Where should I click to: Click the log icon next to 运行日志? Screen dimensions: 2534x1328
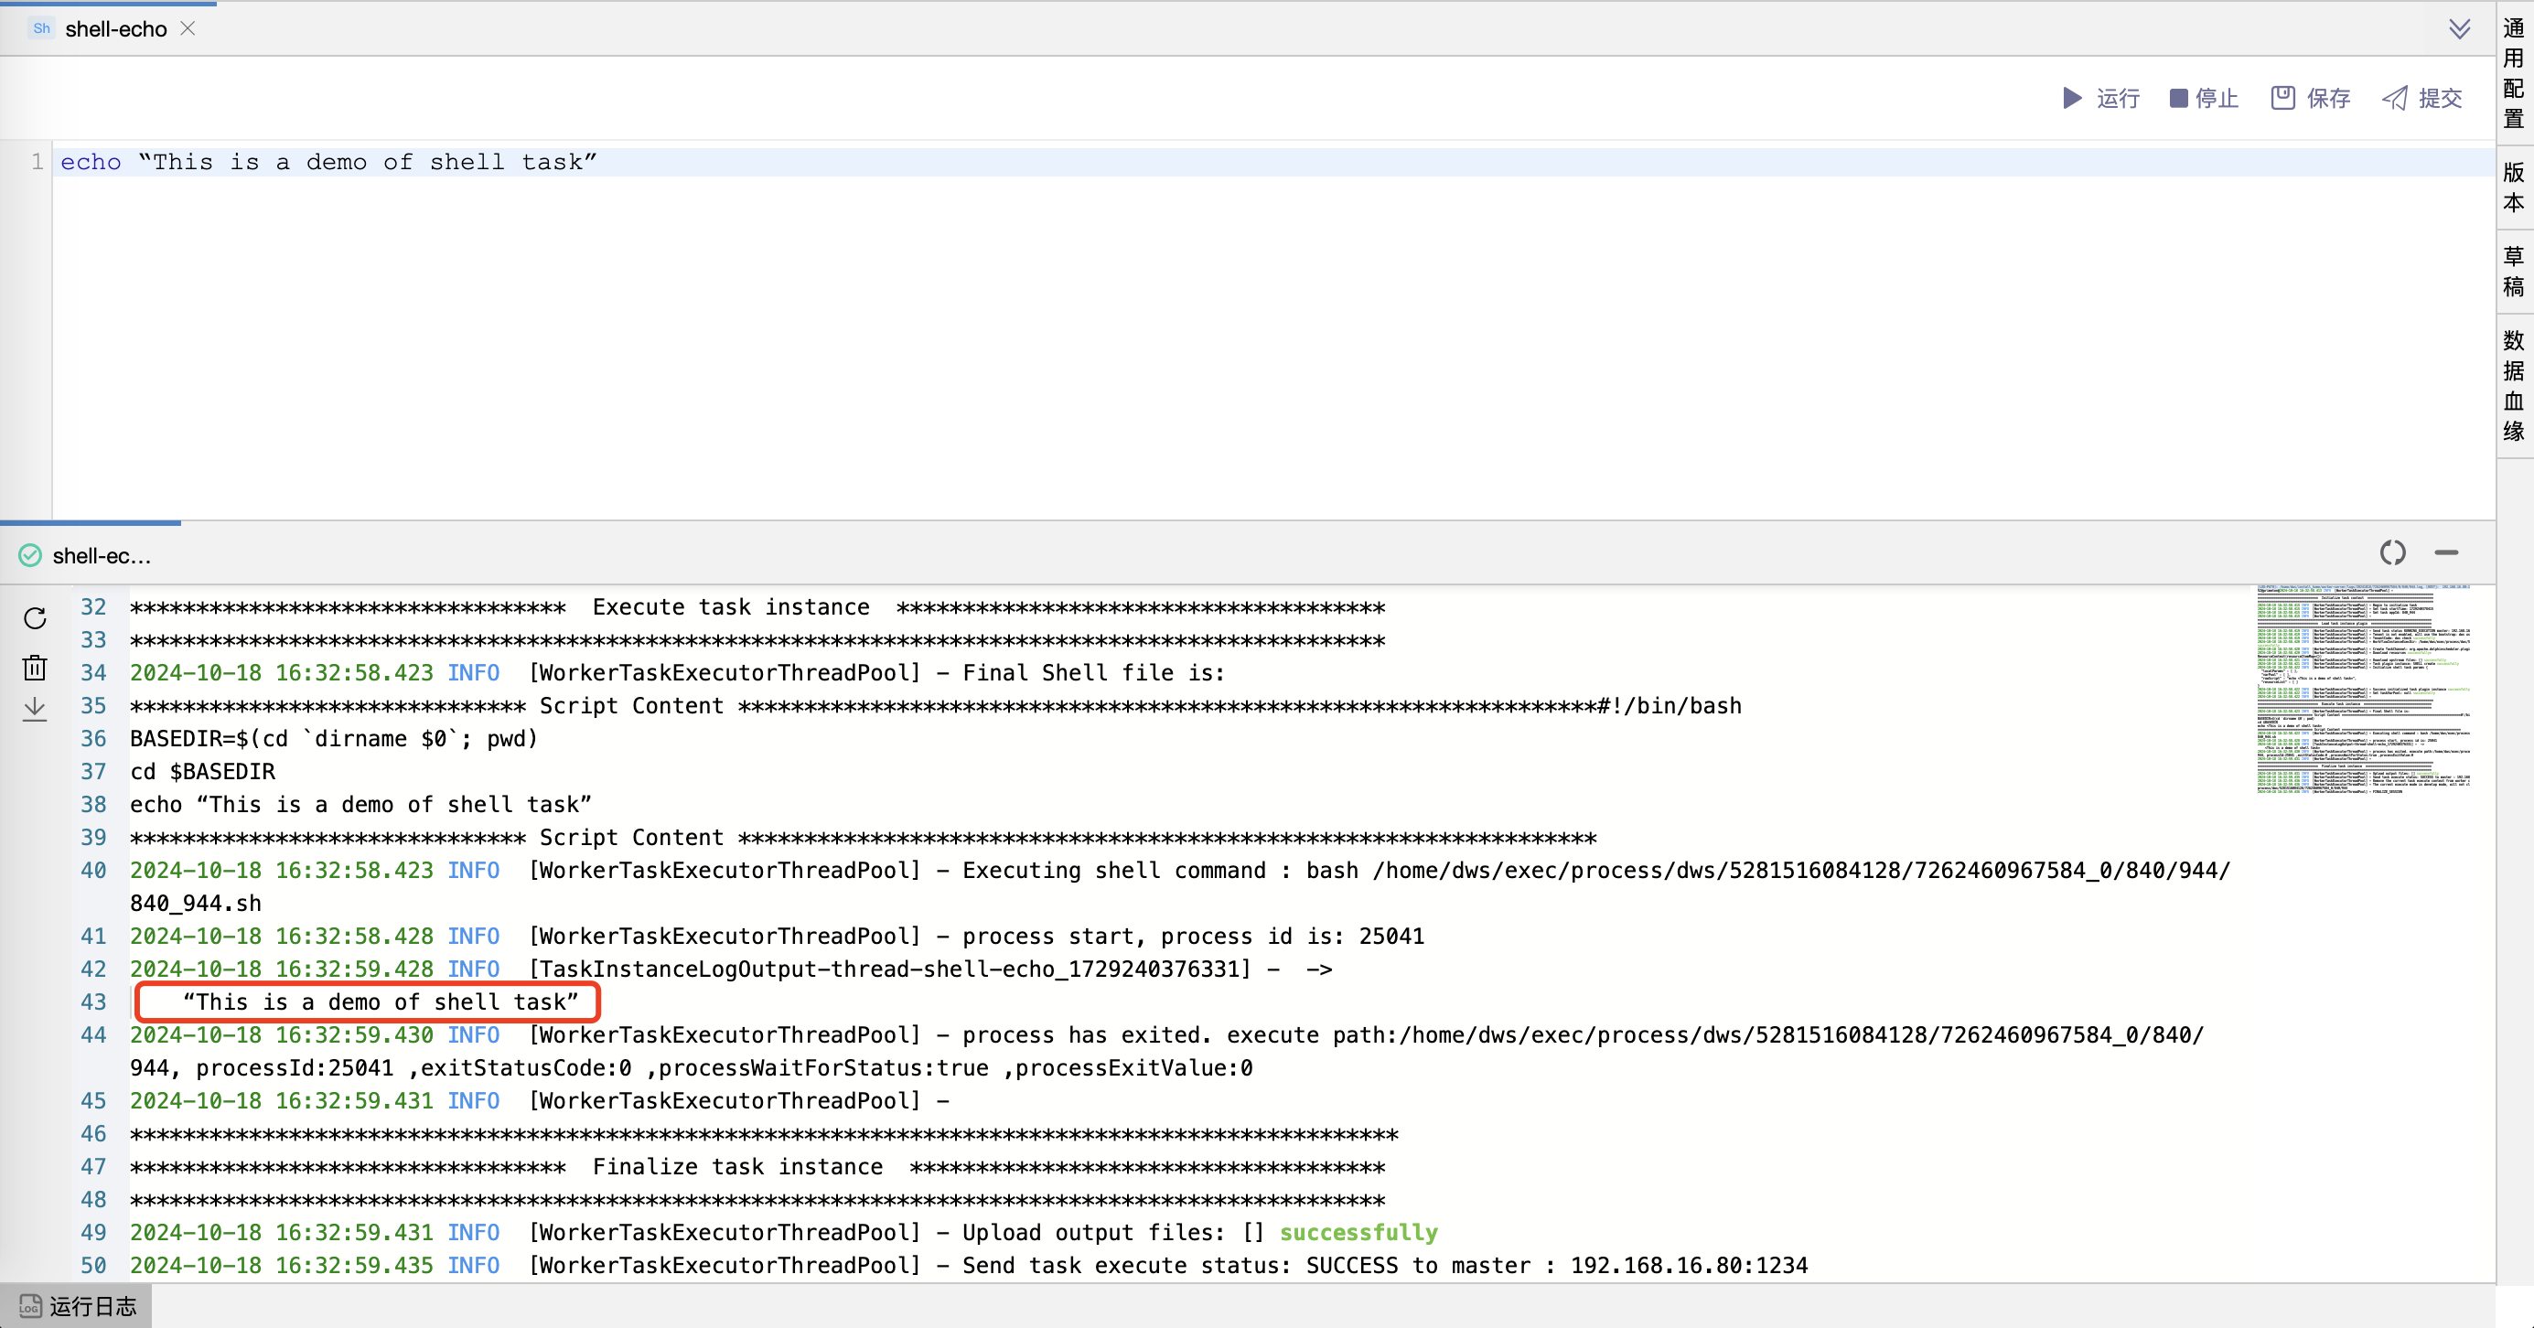coord(28,1305)
